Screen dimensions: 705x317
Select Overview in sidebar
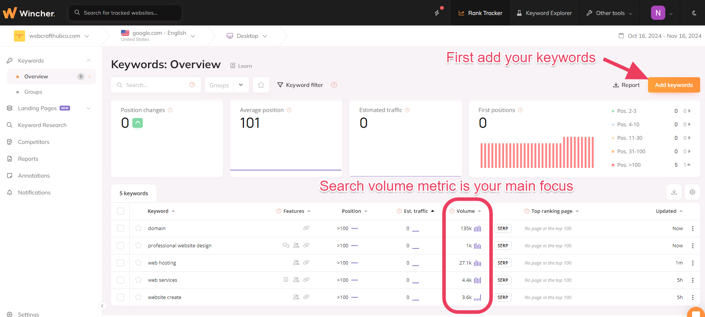coord(51,76)
